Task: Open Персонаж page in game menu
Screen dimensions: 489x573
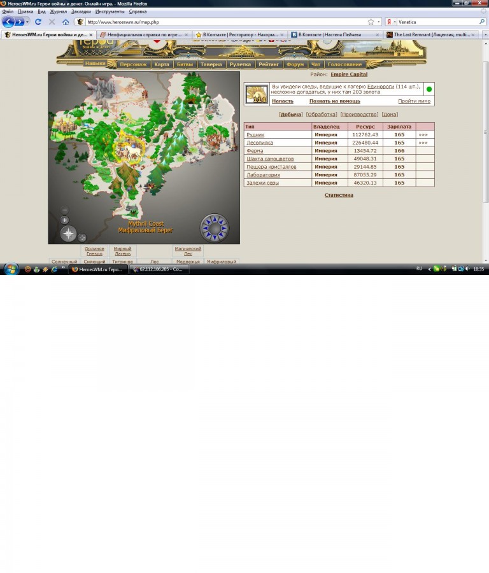Action: pos(133,64)
